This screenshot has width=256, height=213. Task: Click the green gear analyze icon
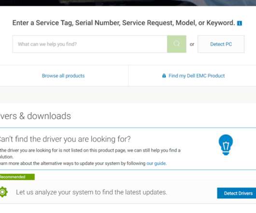(x=3, y=192)
